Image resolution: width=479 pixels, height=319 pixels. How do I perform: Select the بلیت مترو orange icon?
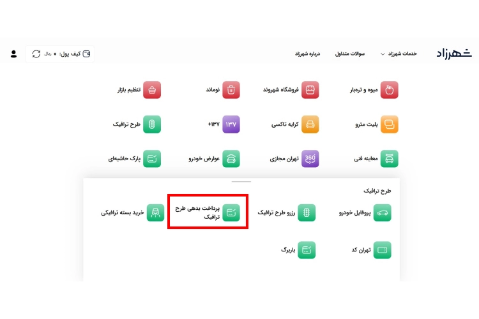pos(389,124)
